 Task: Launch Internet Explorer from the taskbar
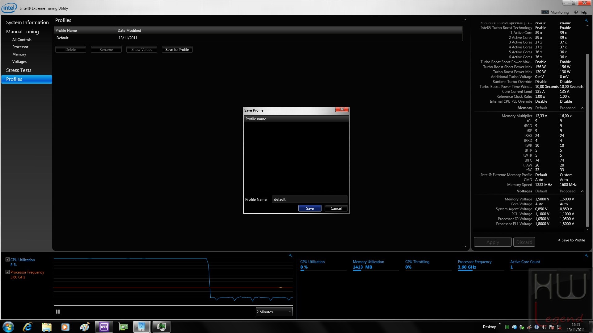click(x=27, y=327)
